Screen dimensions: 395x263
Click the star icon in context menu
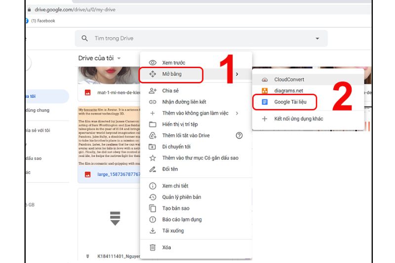(153, 158)
